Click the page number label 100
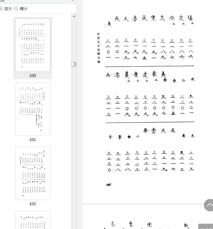This screenshot has width=213, height=229. [32, 75]
